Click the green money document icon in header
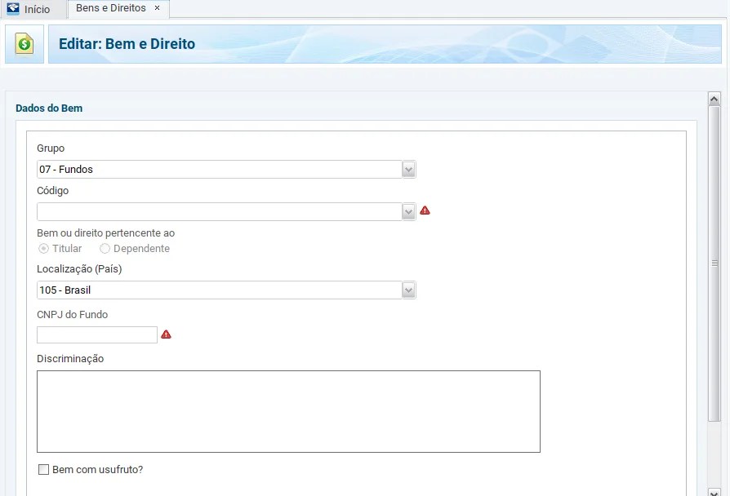The width and height of the screenshot is (730, 496). click(x=24, y=44)
